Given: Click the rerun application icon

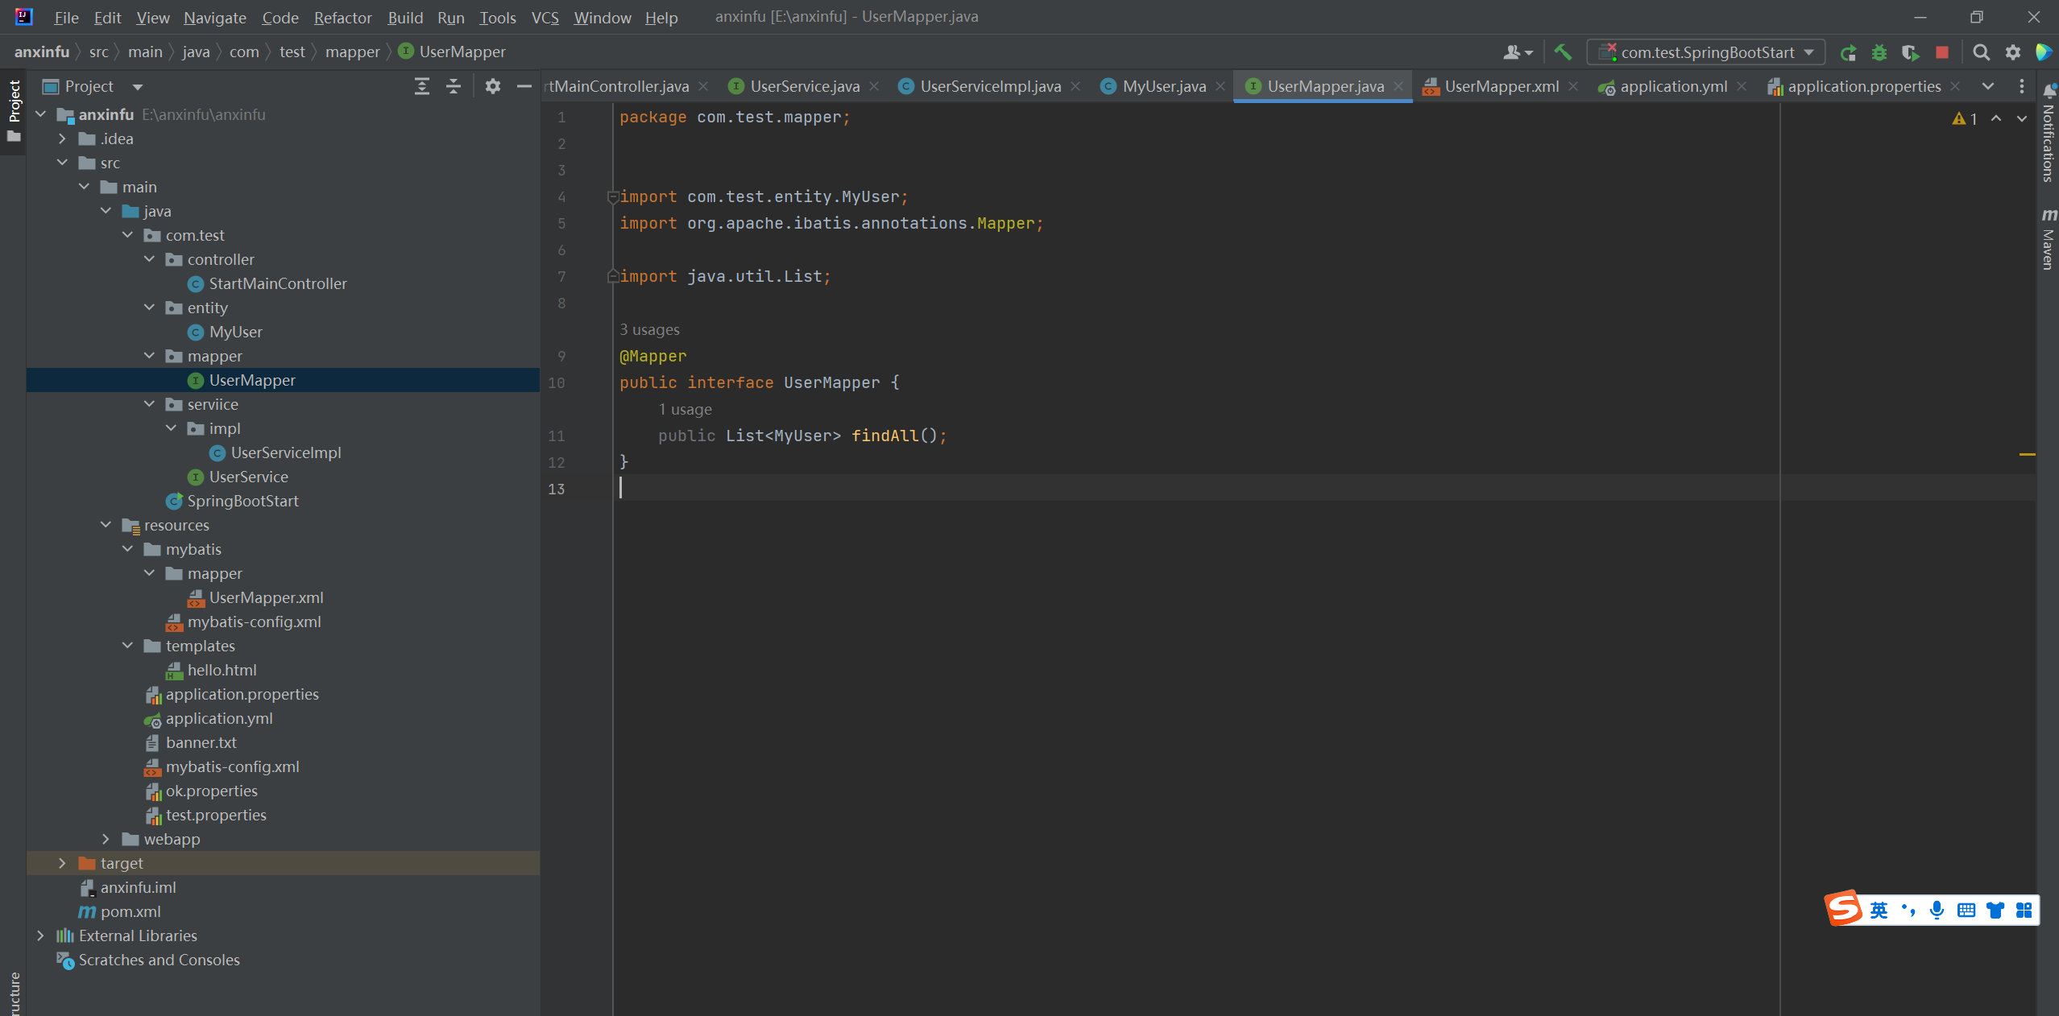Looking at the screenshot, I should click(x=1848, y=52).
